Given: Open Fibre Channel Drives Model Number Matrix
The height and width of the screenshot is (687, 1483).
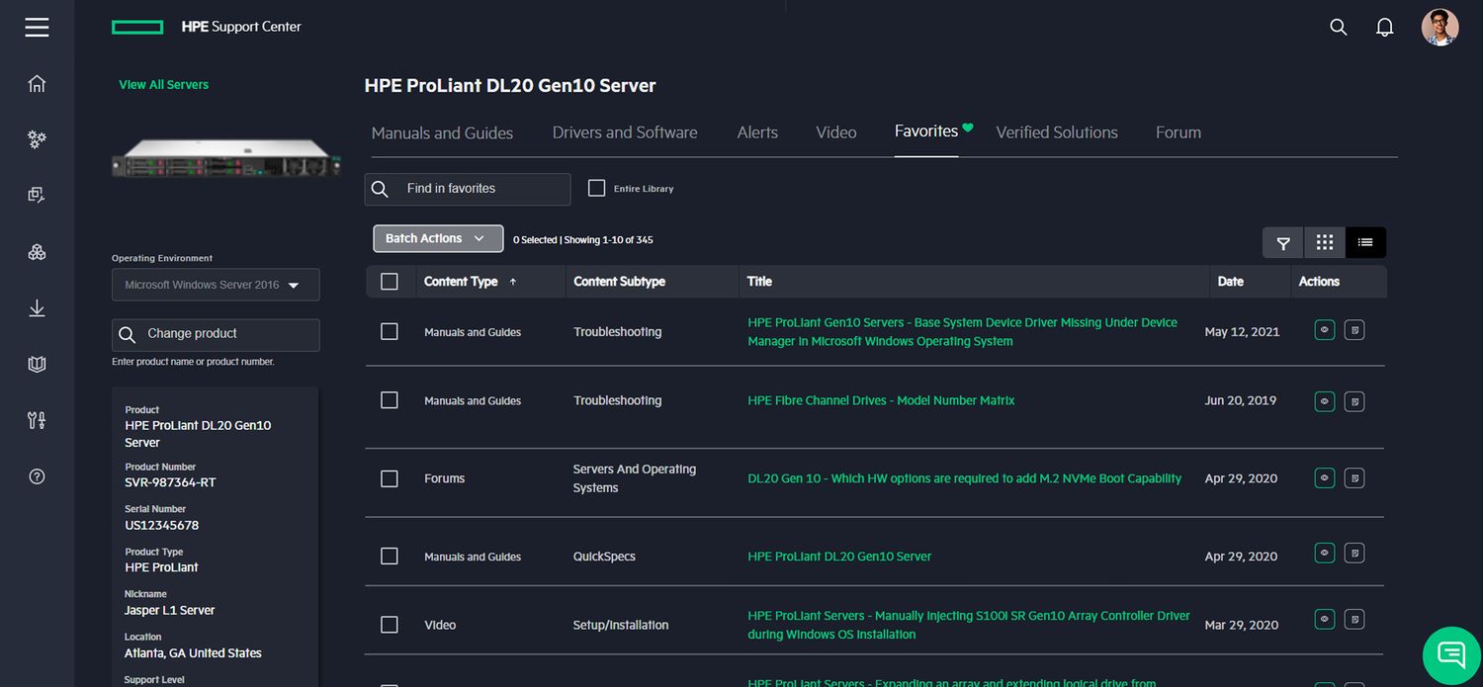Looking at the screenshot, I should pos(882,400).
